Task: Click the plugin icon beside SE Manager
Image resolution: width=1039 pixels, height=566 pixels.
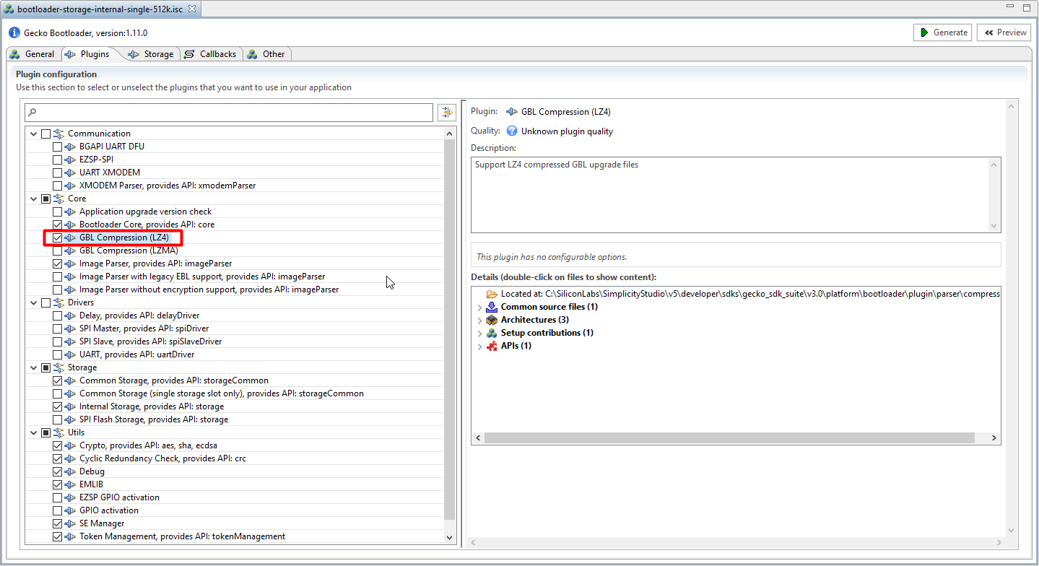Action: (70, 523)
